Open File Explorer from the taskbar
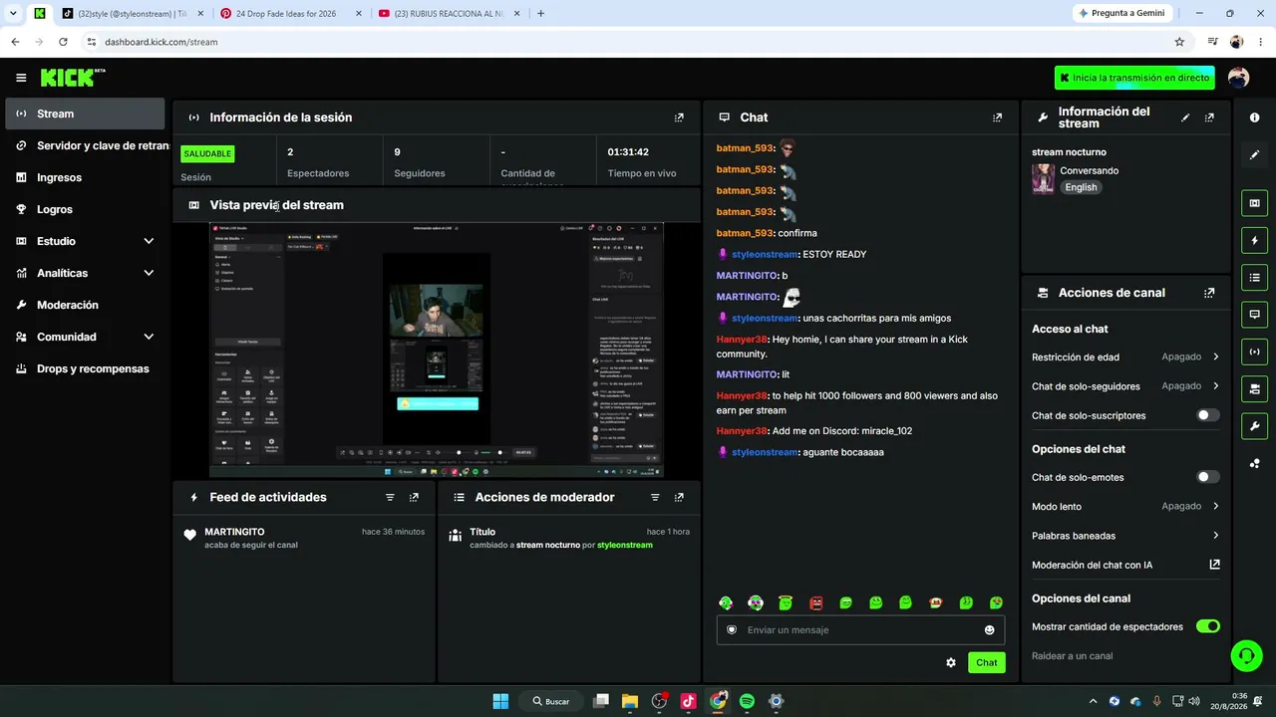 (x=629, y=701)
